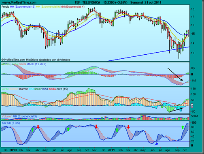This screenshot has width=204, height=154.
Task: Click the lmarron legend label
Action: click(x=23, y=89)
